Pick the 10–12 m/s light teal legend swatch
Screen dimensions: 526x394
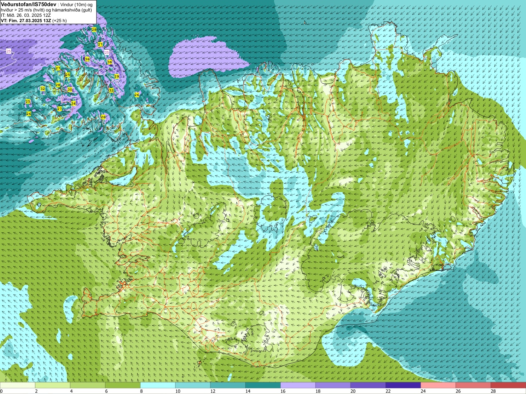point(193,385)
